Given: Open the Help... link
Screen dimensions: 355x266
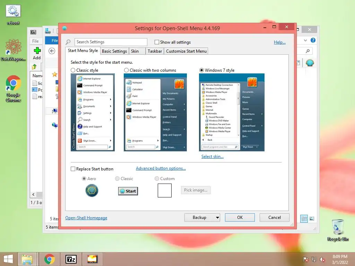Looking at the screenshot, I should tap(280, 42).
